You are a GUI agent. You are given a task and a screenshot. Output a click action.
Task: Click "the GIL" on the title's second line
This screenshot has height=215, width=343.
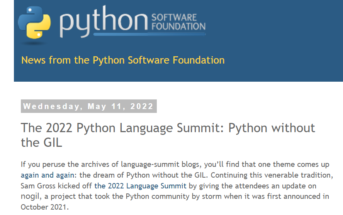tap(42, 143)
